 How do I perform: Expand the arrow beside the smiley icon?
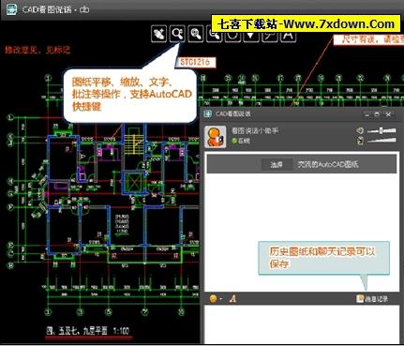(221, 299)
